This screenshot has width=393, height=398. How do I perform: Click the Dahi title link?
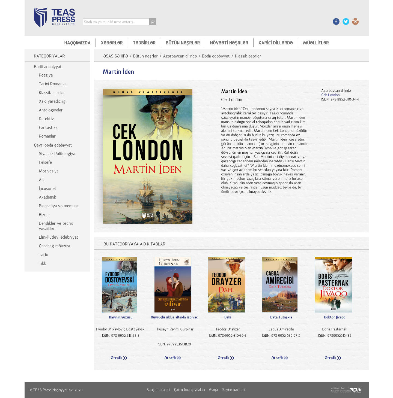click(228, 317)
